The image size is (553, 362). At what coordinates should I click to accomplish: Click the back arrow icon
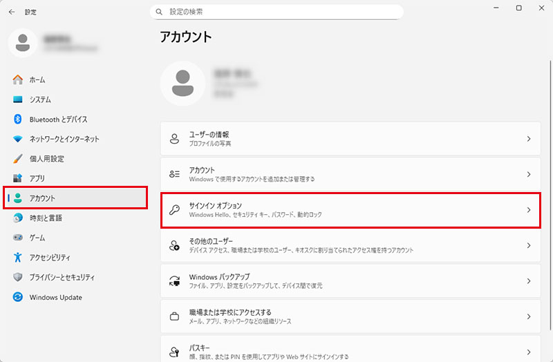click(x=12, y=12)
